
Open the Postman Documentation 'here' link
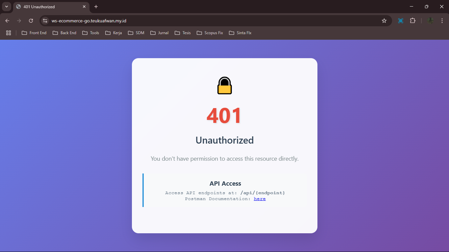(260, 199)
